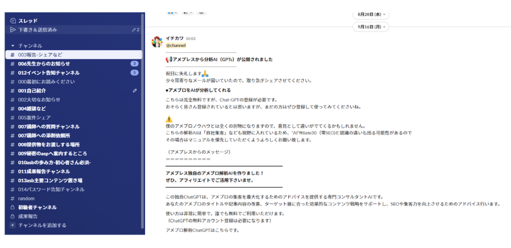Open the 007講師への添削依頼所 channel
Image resolution: width=511 pixels, height=248 pixels.
click(73, 136)
